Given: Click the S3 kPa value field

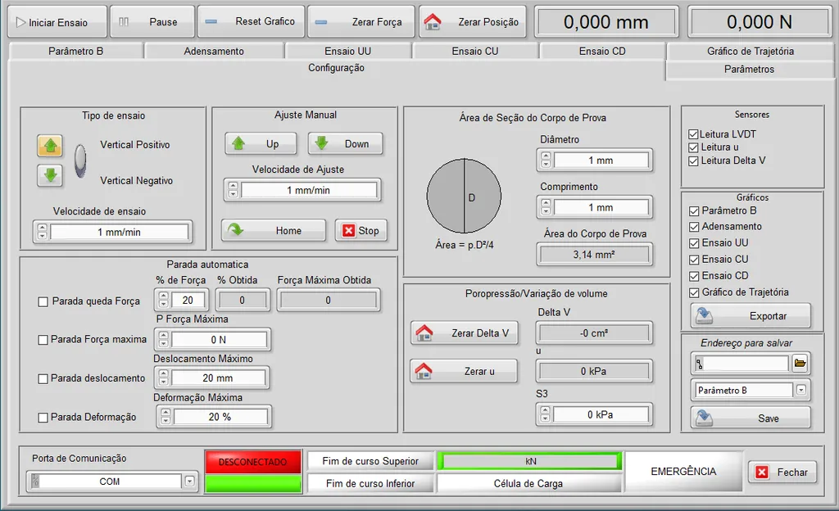Looking at the screenshot, I should (x=601, y=414).
